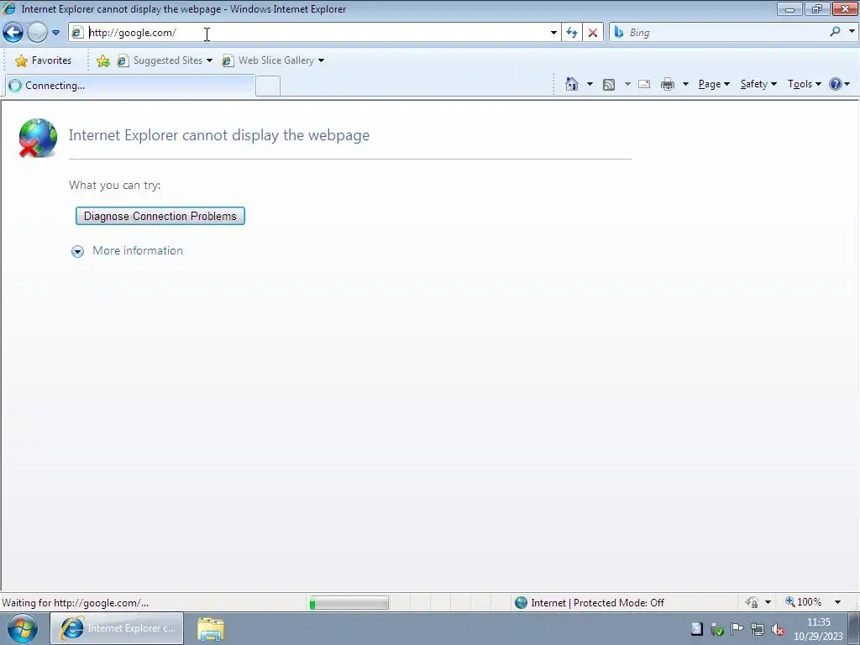Click the error globe icon
860x645 pixels.
click(37, 138)
